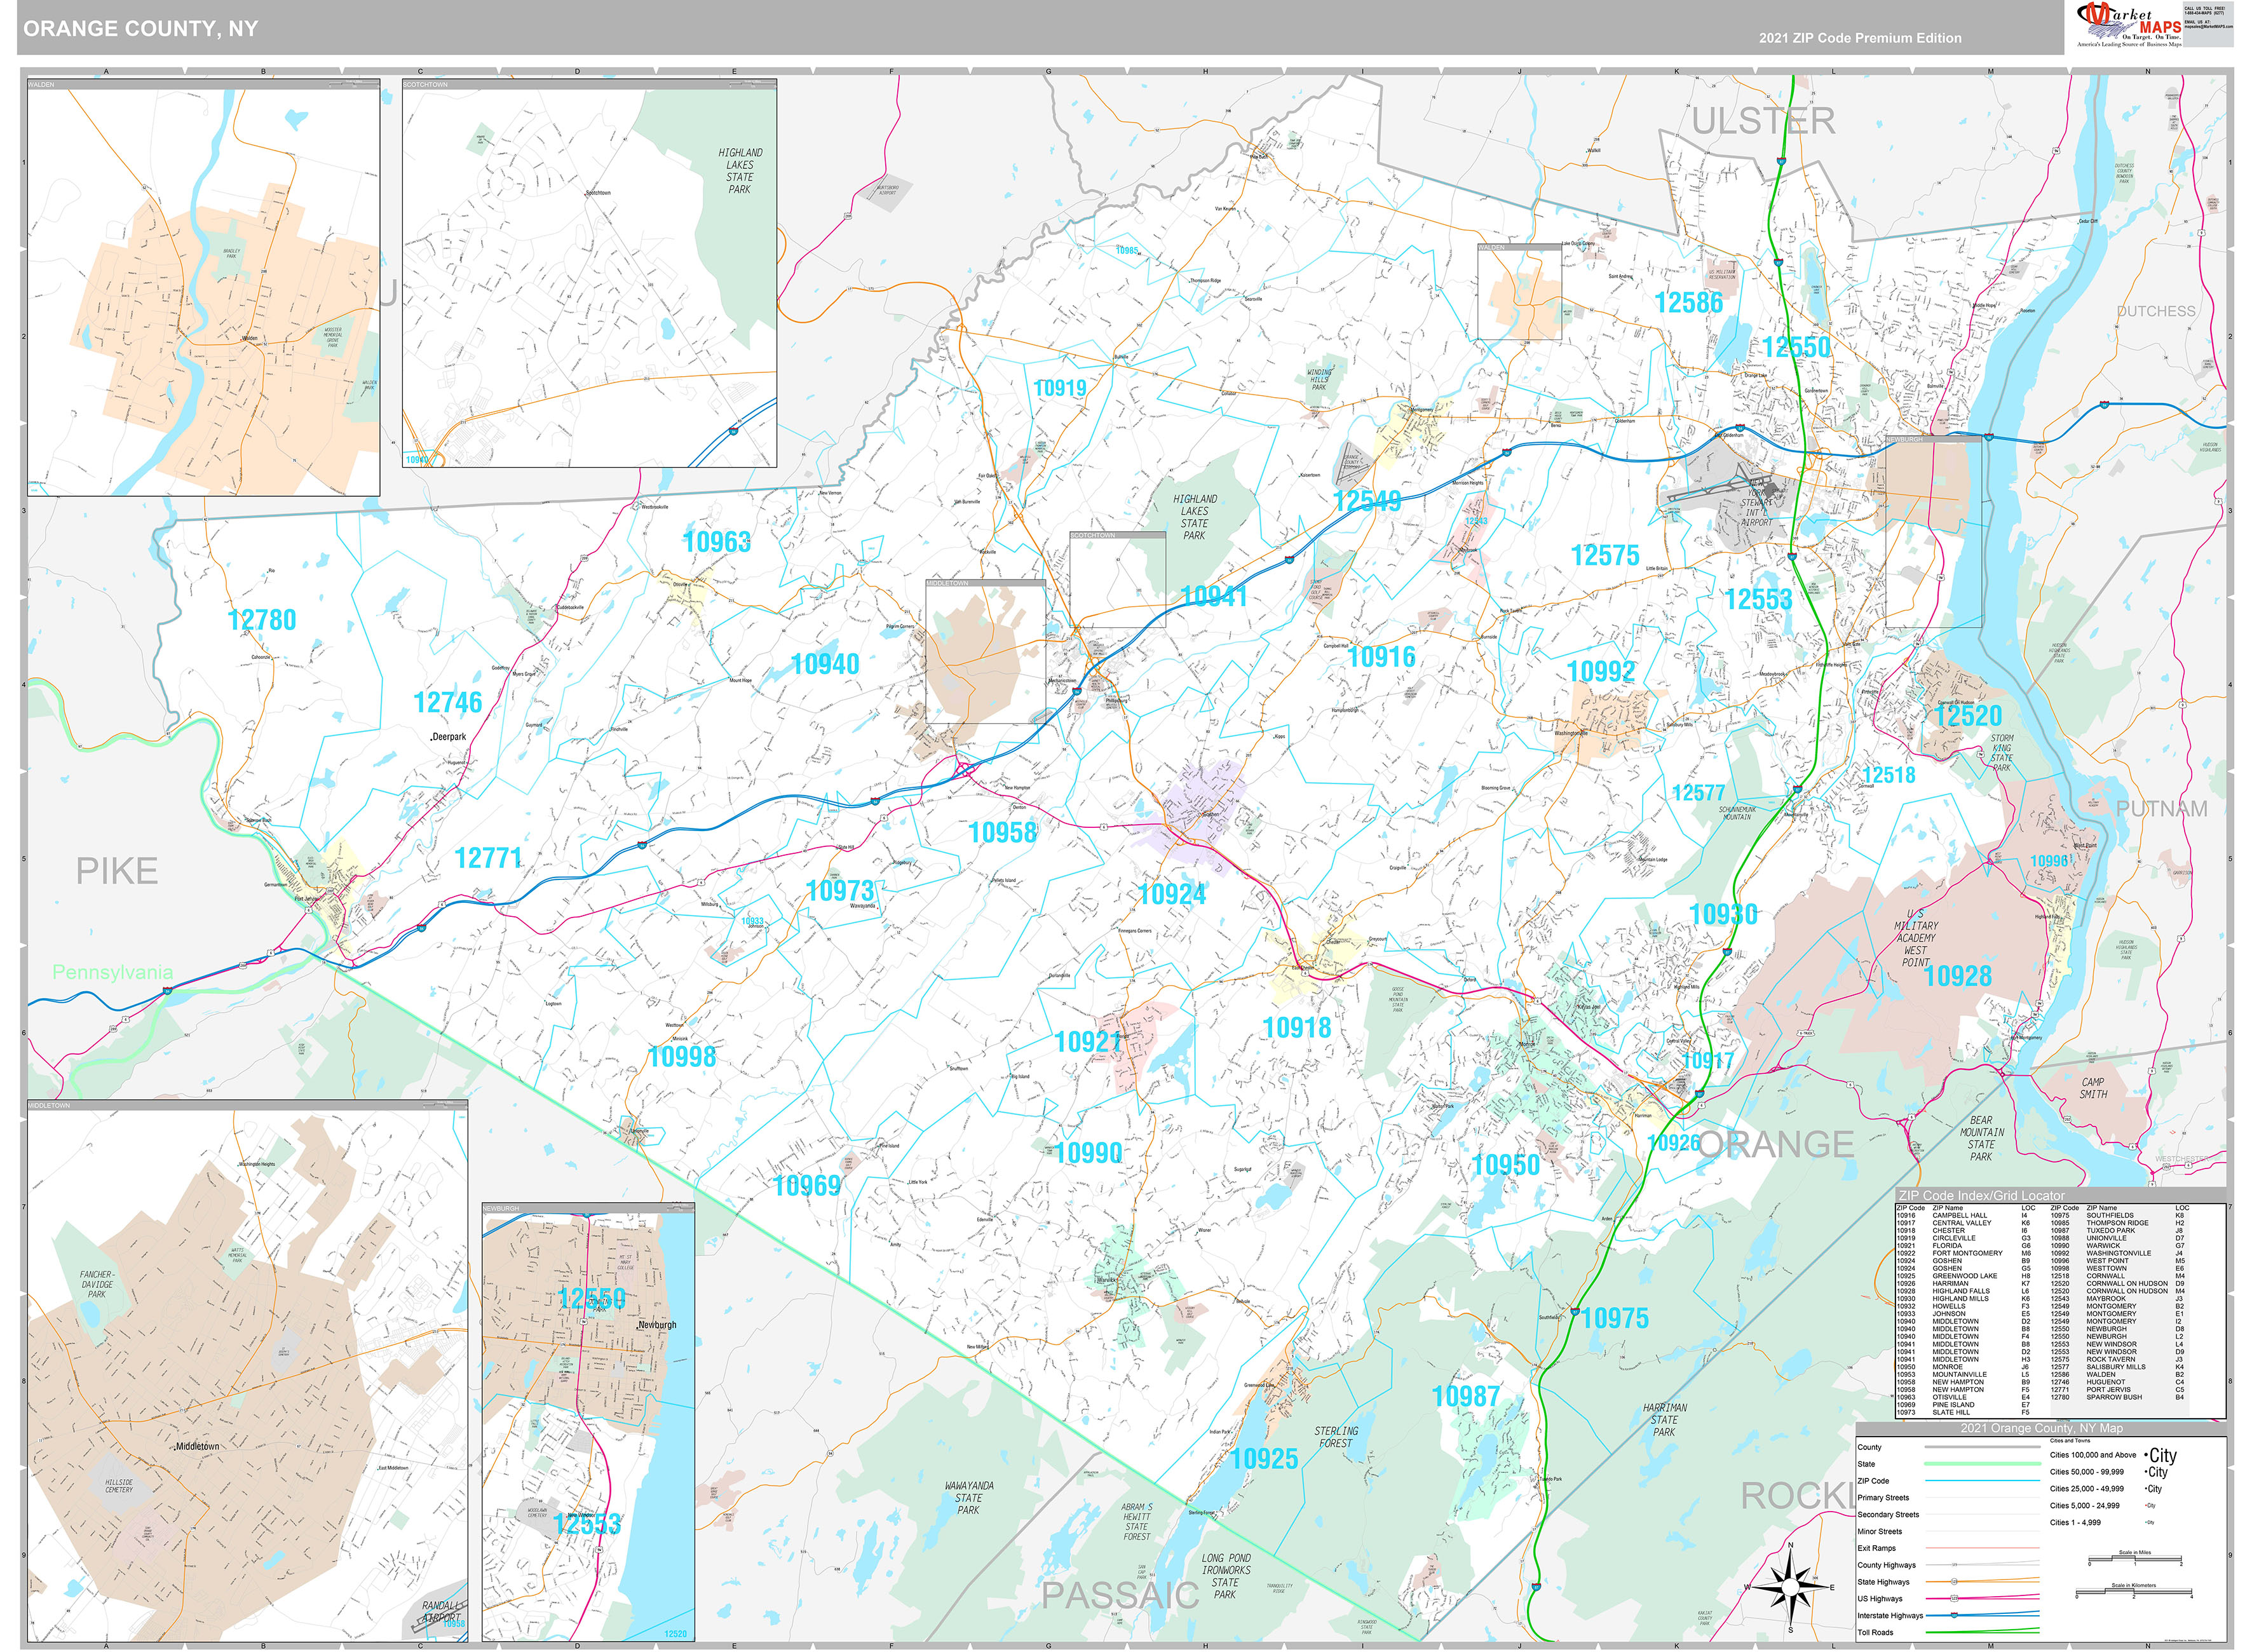Click the Randall Airport label

click(x=442, y=1611)
